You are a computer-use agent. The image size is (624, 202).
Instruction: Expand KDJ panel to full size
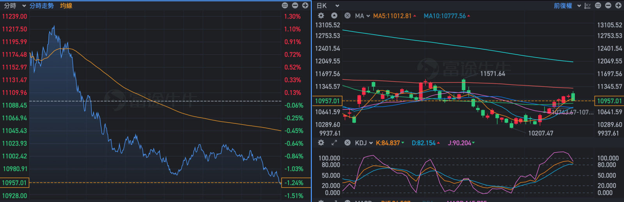tap(334, 143)
